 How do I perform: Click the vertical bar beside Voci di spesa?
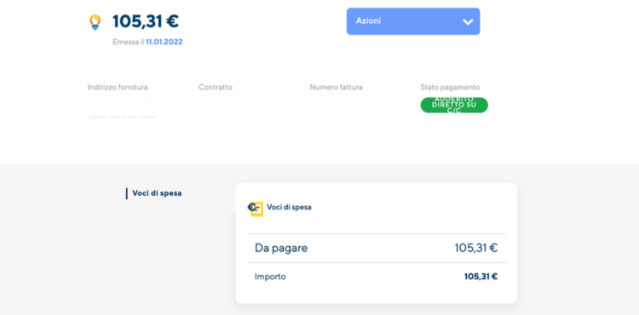coord(127,193)
